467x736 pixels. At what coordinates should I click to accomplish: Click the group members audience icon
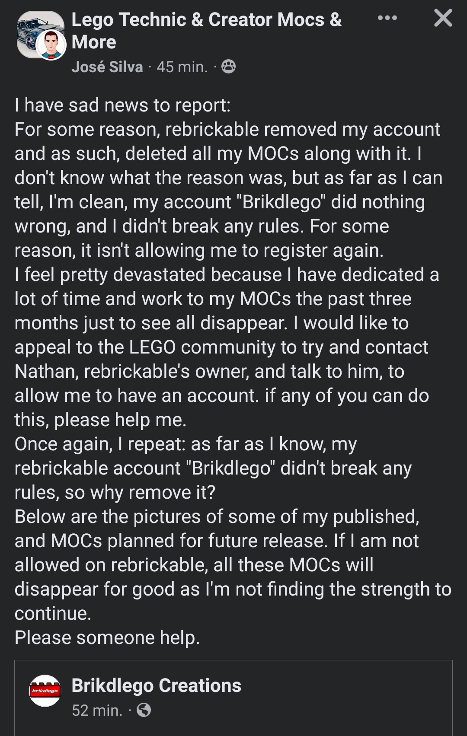pos(229,67)
